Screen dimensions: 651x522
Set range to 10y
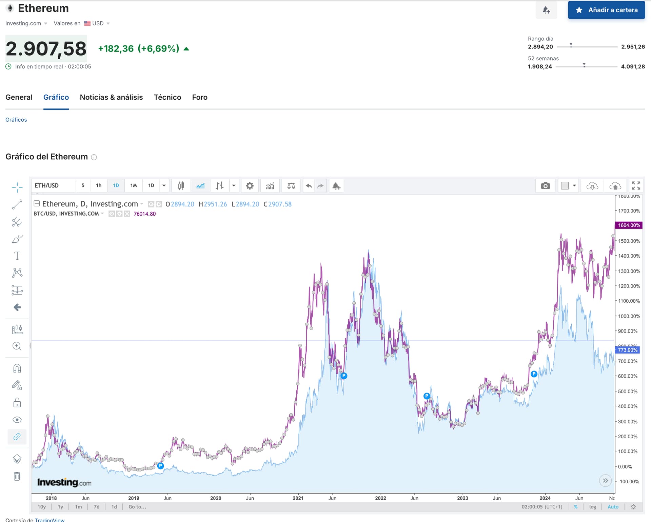[x=42, y=507]
